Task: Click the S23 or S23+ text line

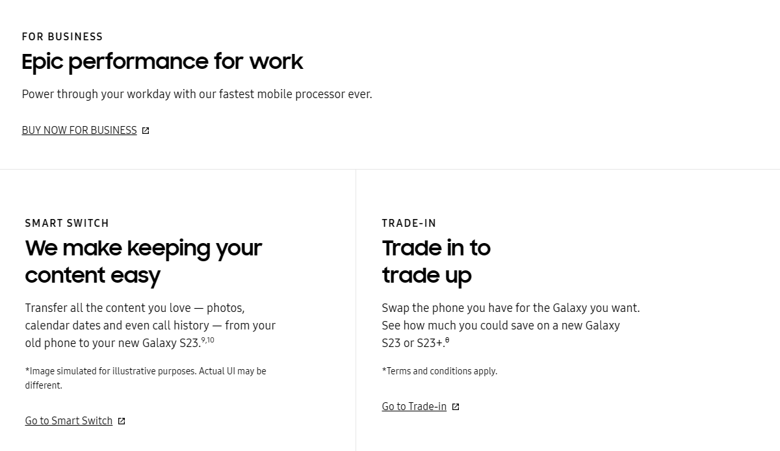Action: click(413, 342)
